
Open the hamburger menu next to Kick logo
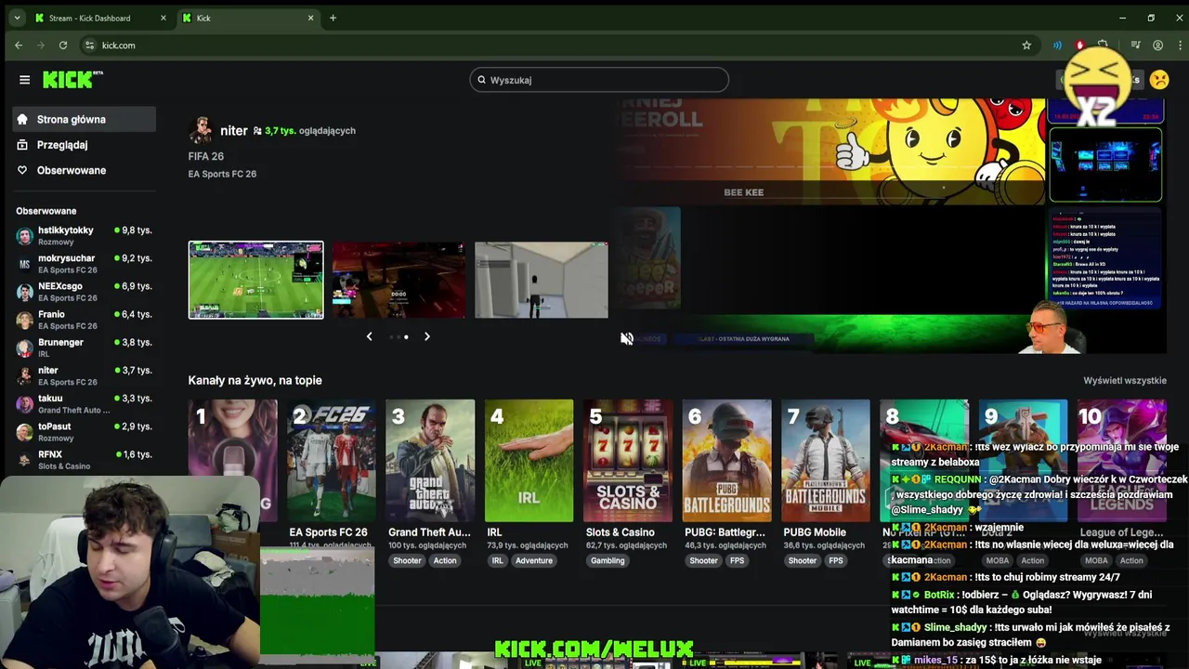coord(24,80)
